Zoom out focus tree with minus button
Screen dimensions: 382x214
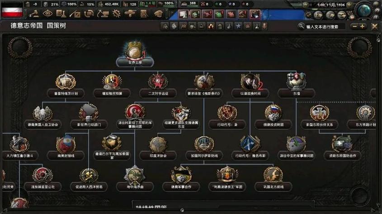(x=354, y=27)
